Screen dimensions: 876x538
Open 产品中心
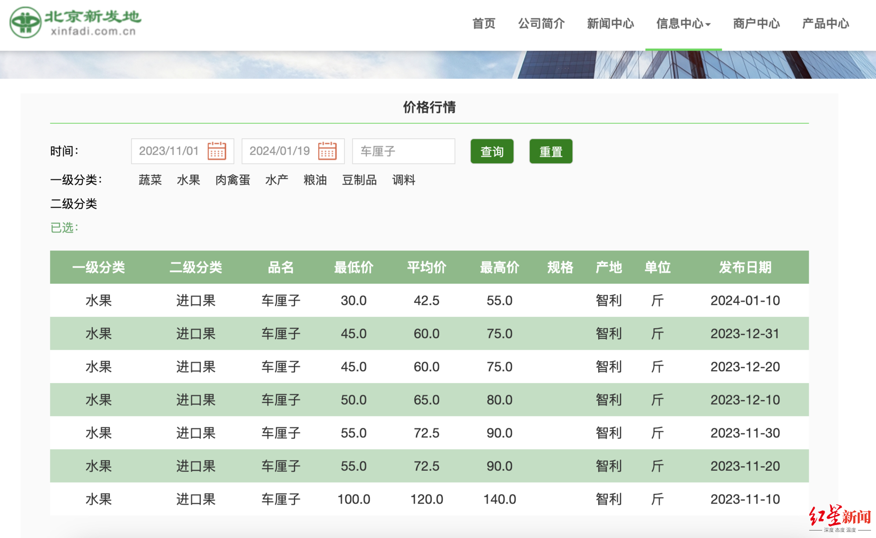tap(825, 23)
